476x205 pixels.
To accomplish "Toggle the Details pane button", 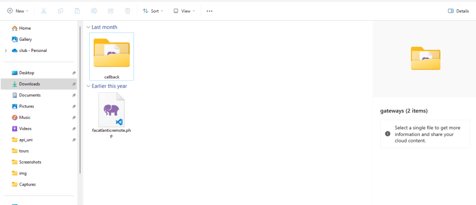I will click(x=458, y=11).
